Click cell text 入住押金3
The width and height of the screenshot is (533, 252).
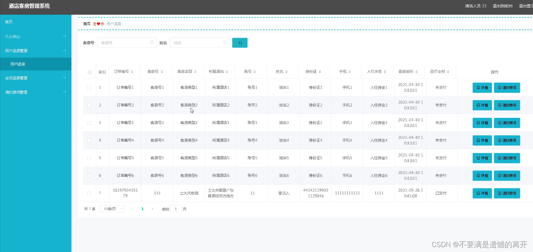379,123
